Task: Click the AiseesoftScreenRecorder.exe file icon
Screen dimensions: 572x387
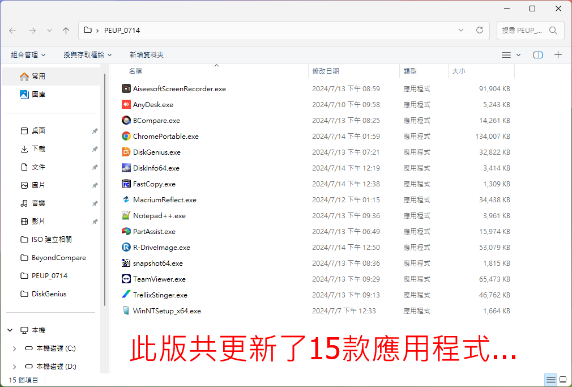Action: point(126,89)
